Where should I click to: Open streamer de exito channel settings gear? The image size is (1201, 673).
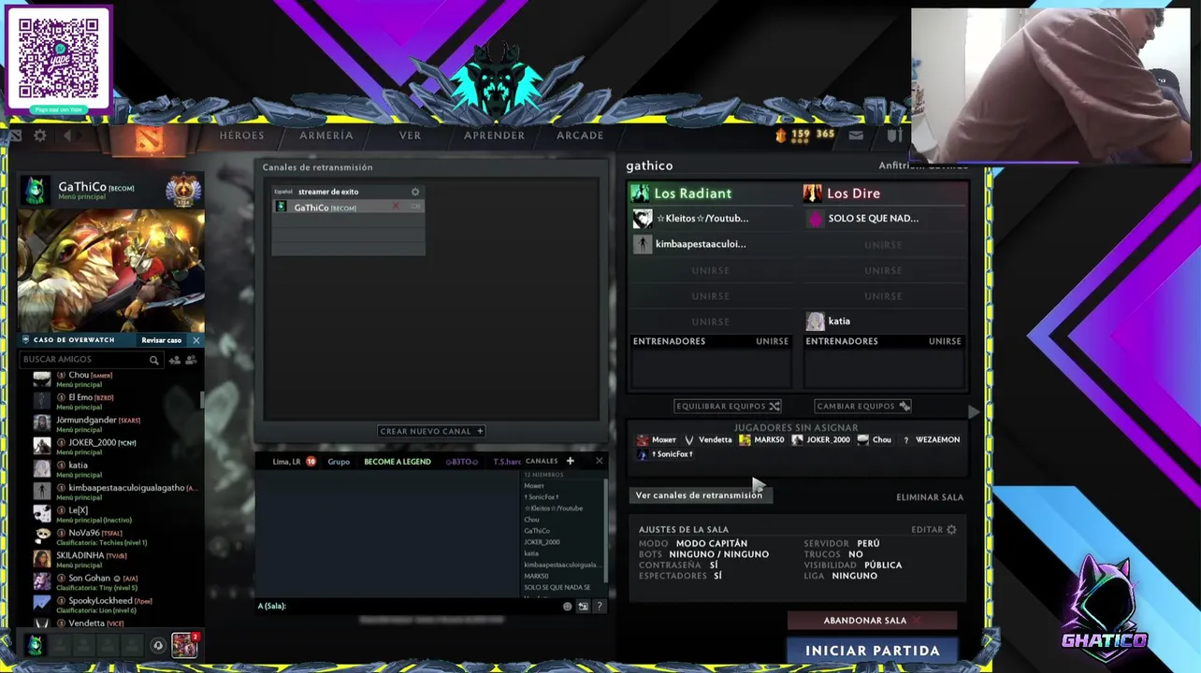tap(415, 192)
